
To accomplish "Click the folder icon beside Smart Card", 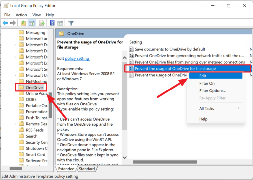I will (x=21, y=154).
